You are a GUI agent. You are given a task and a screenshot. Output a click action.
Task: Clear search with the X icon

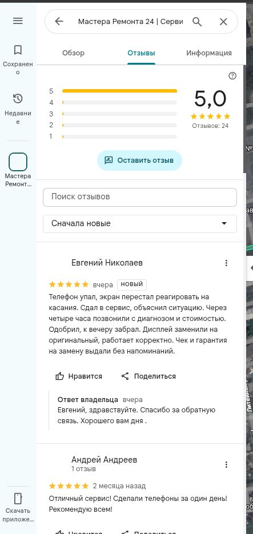point(223,22)
